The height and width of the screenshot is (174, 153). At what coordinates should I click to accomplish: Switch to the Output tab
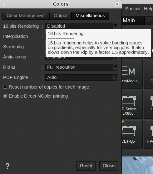click(61, 16)
